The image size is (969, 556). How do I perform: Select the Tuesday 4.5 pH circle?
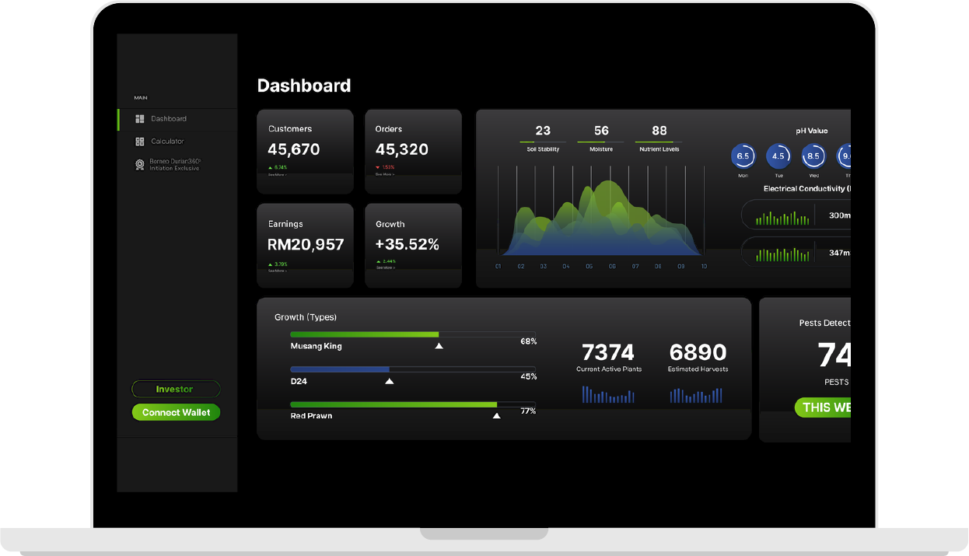(x=778, y=156)
